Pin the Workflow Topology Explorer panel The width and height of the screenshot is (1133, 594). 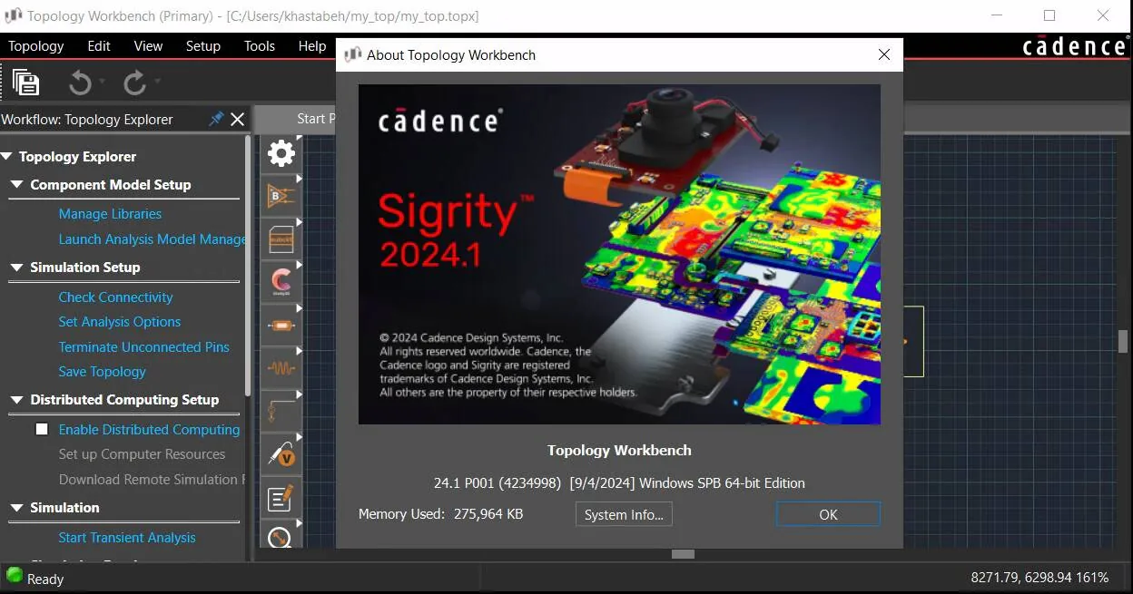click(216, 119)
